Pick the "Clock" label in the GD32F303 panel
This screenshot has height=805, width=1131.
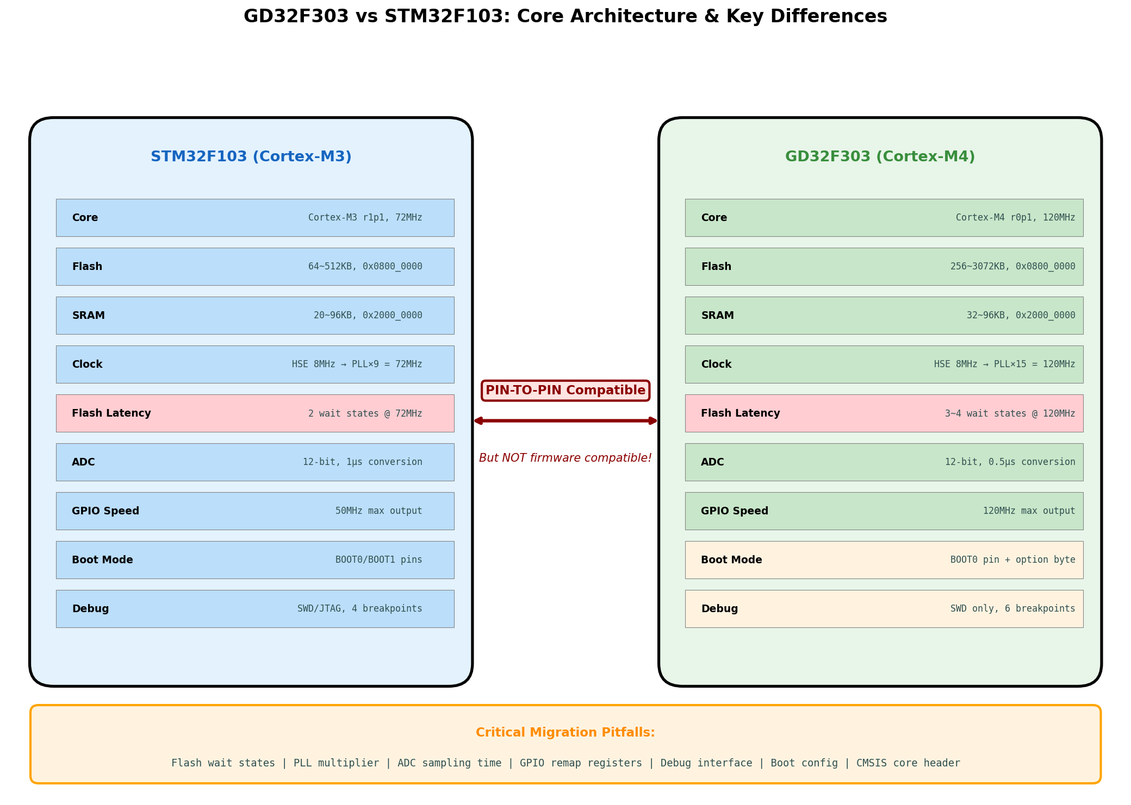[716, 364]
